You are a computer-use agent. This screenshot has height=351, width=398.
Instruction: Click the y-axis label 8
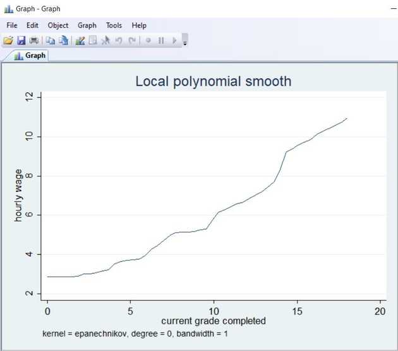[30, 175]
